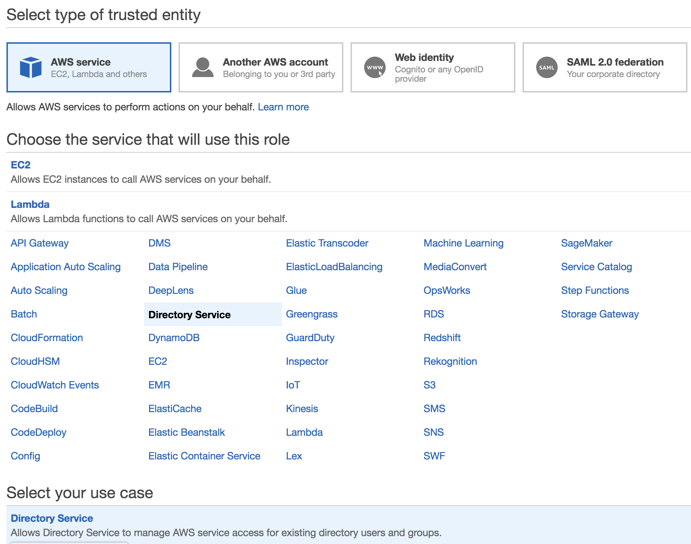Click the Another AWS account person icon
691x544 pixels.
pos(202,67)
